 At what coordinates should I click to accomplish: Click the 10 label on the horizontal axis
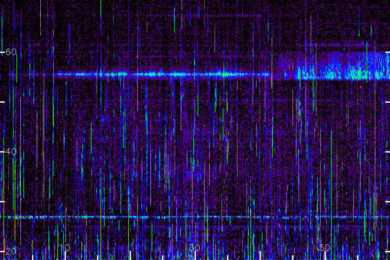click(65, 247)
